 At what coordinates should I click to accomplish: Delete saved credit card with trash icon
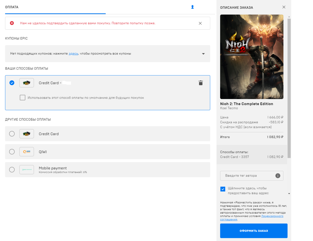click(x=201, y=83)
